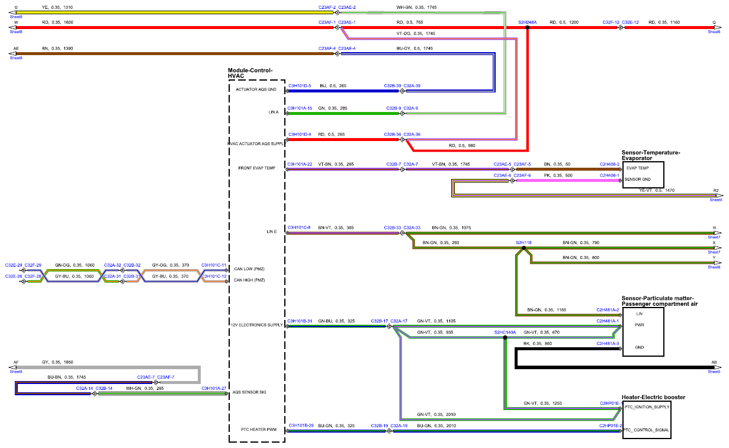Select the Sensor-Temperature-Evaporator component box

[x=643, y=174]
